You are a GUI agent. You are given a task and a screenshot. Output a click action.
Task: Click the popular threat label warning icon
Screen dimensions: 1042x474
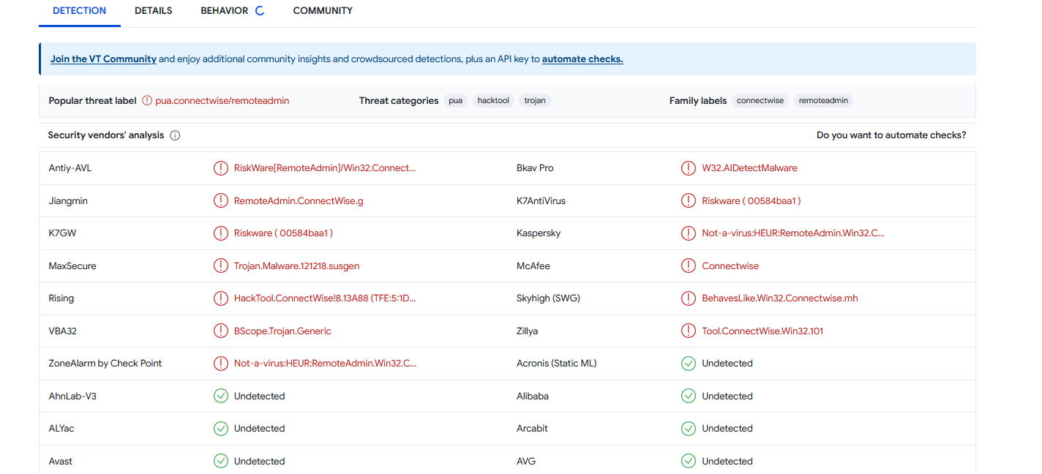(x=147, y=101)
